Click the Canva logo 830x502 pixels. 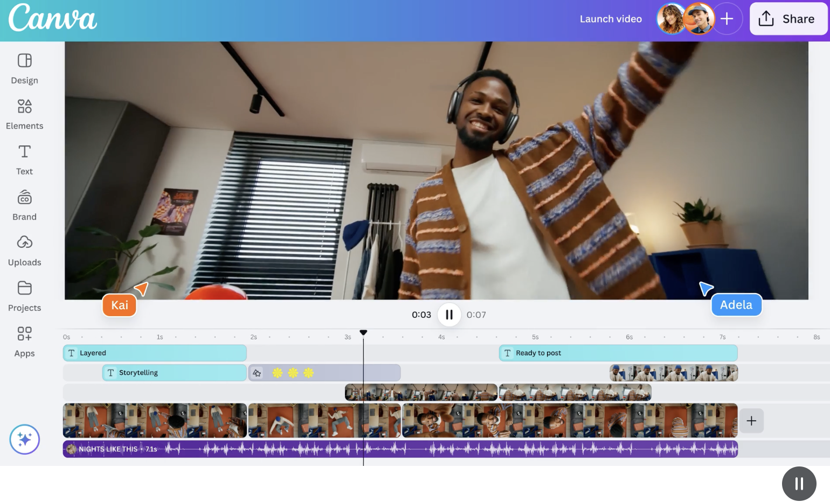(x=52, y=18)
